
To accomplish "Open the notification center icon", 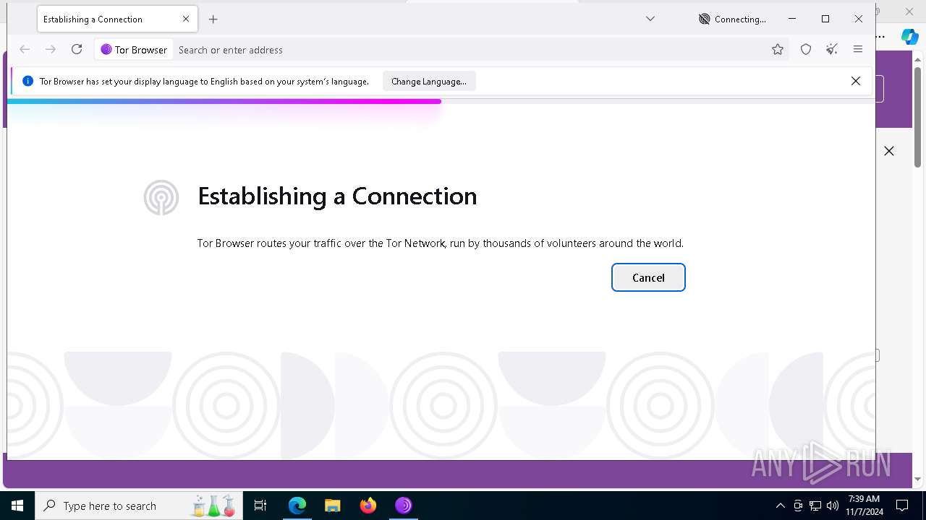I will (x=902, y=506).
